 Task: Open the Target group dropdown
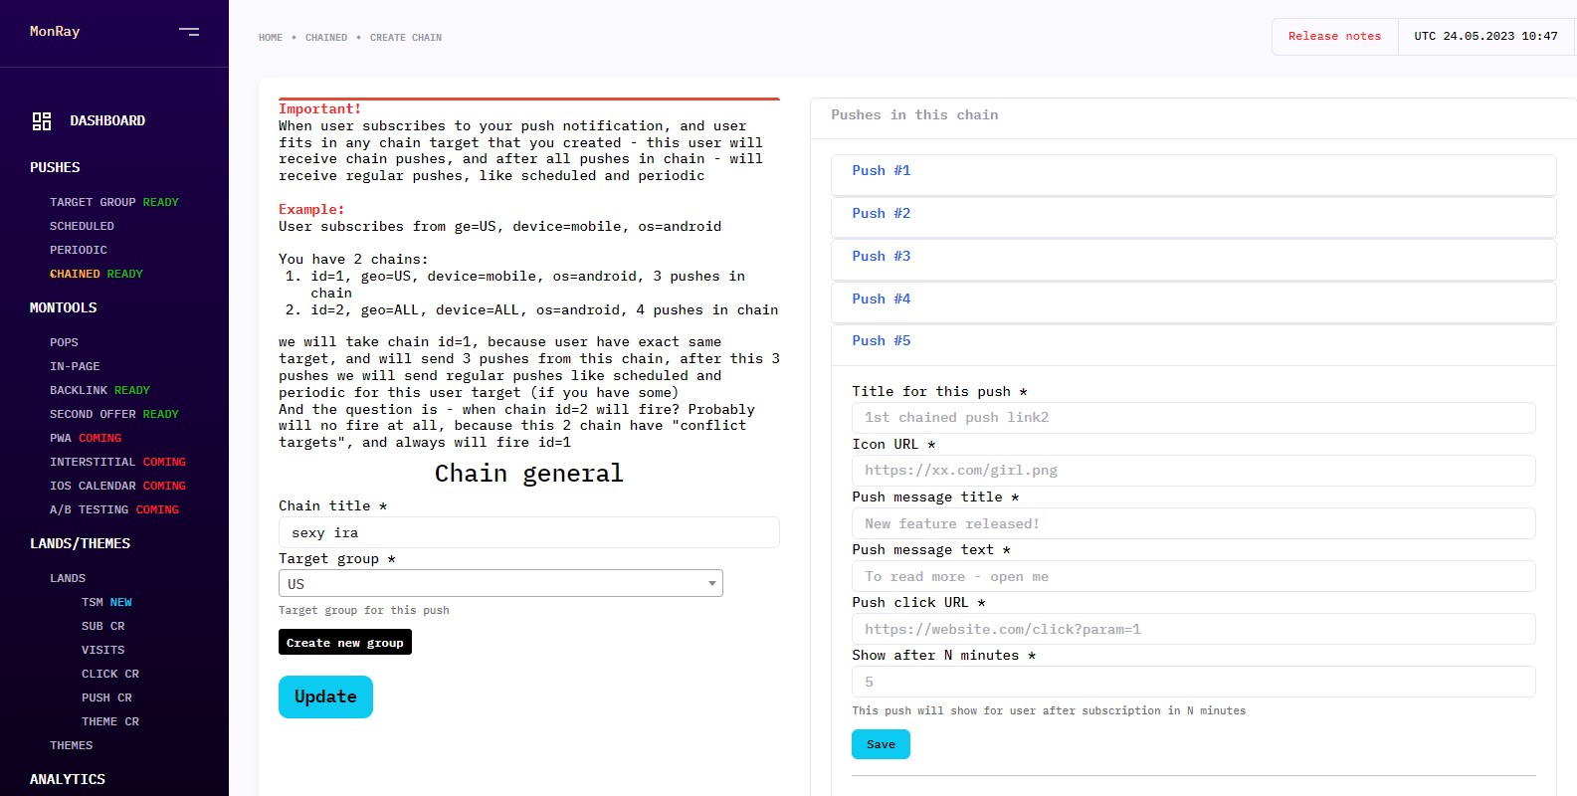(x=500, y=583)
